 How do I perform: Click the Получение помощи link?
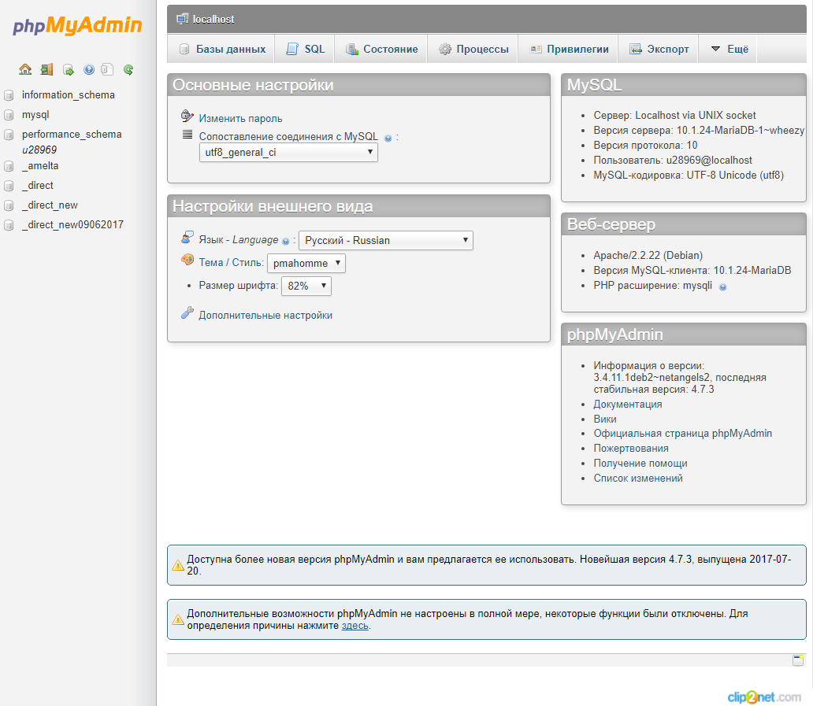click(x=640, y=464)
